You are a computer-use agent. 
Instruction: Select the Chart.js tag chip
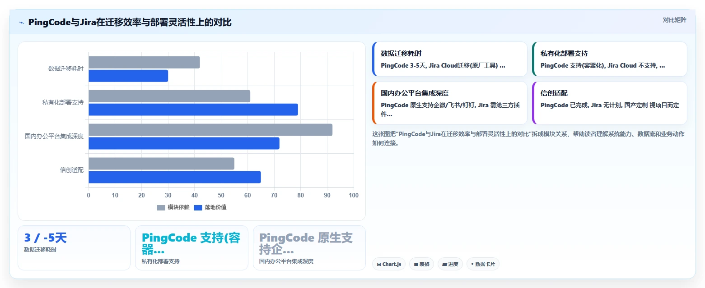click(389, 264)
